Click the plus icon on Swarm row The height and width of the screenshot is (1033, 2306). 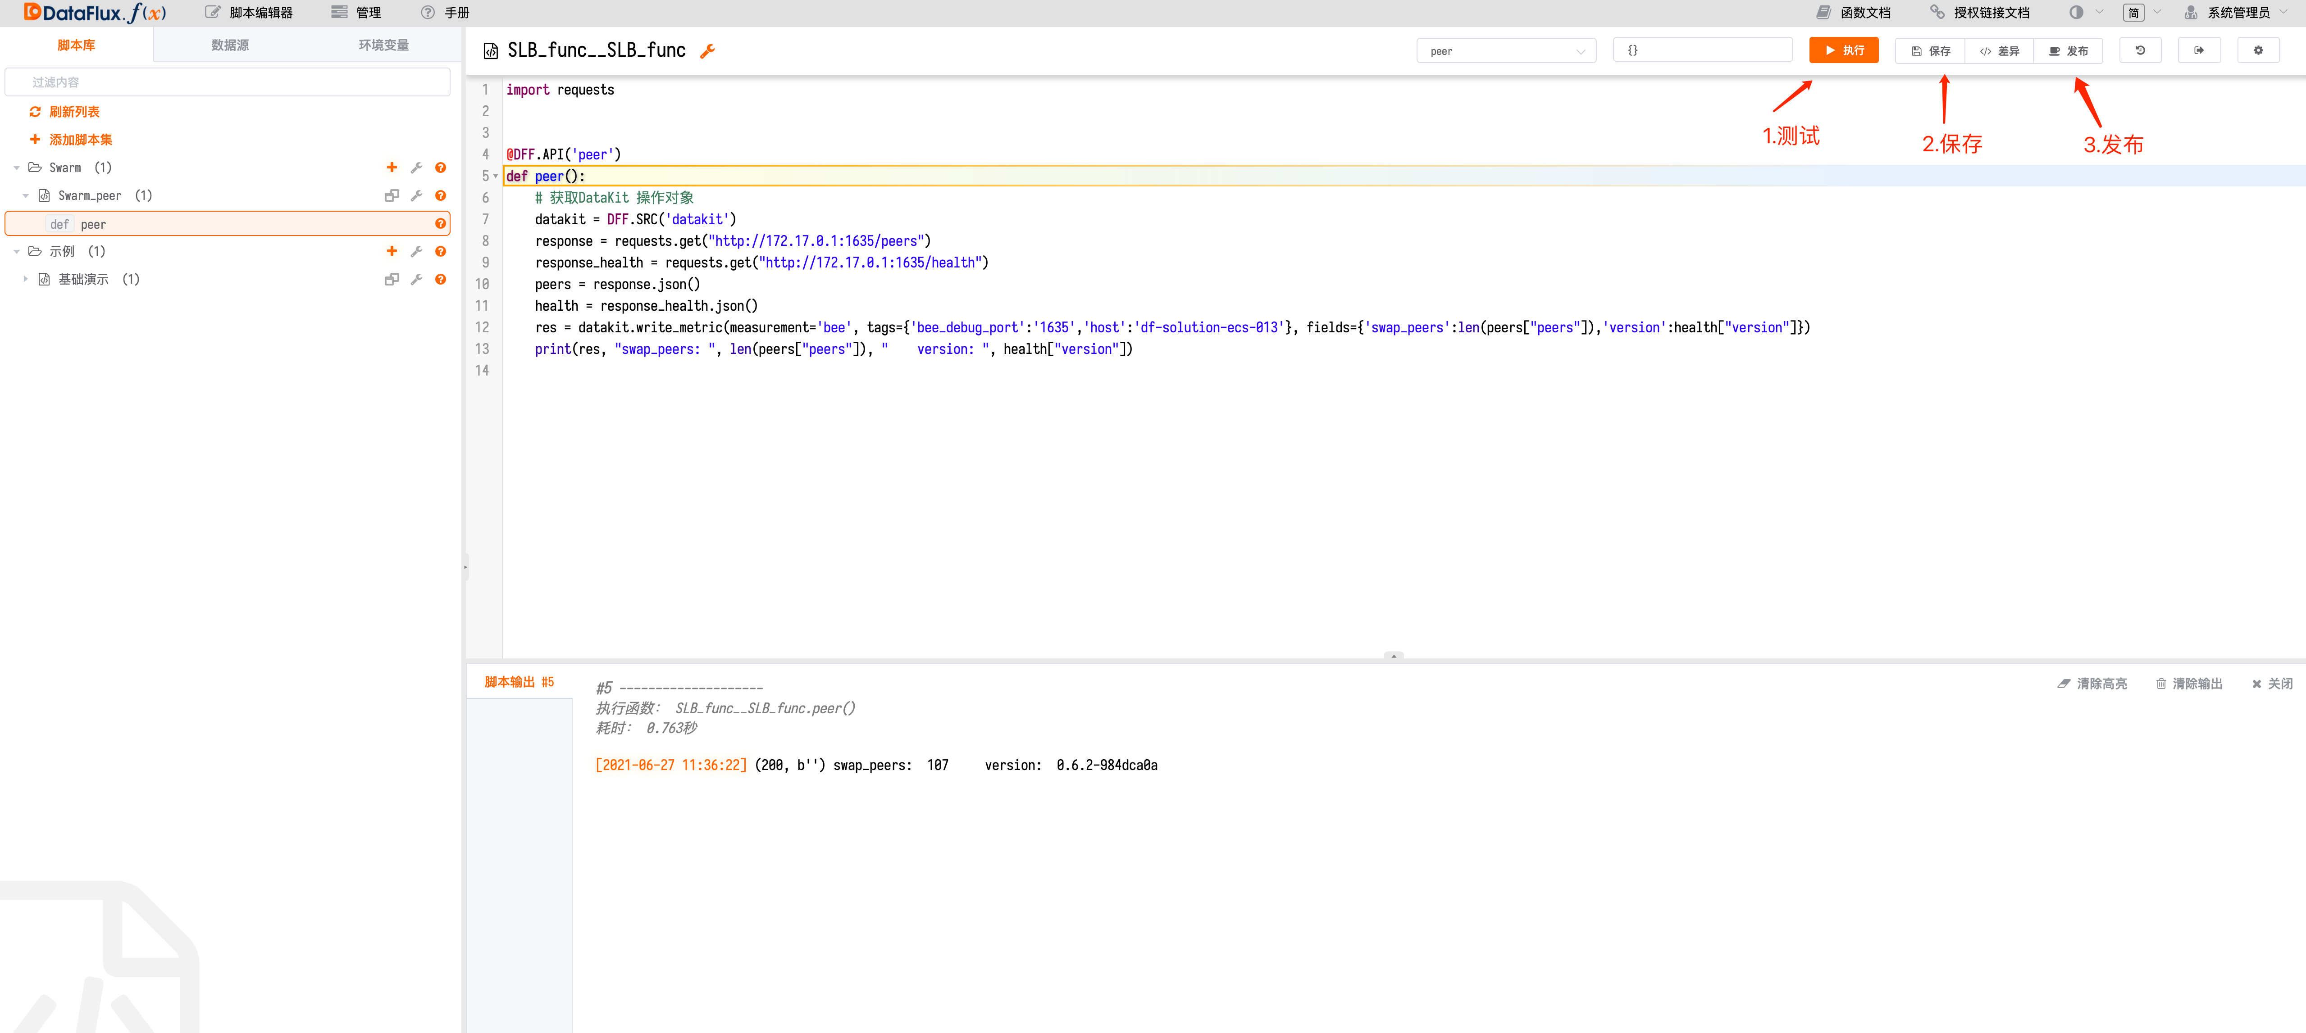pyautogui.click(x=391, y=167)
